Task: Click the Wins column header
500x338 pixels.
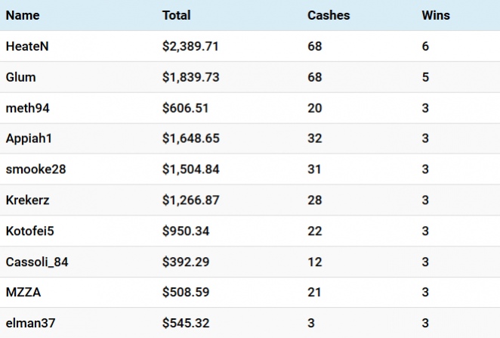Action: click(x=436, y=15)
